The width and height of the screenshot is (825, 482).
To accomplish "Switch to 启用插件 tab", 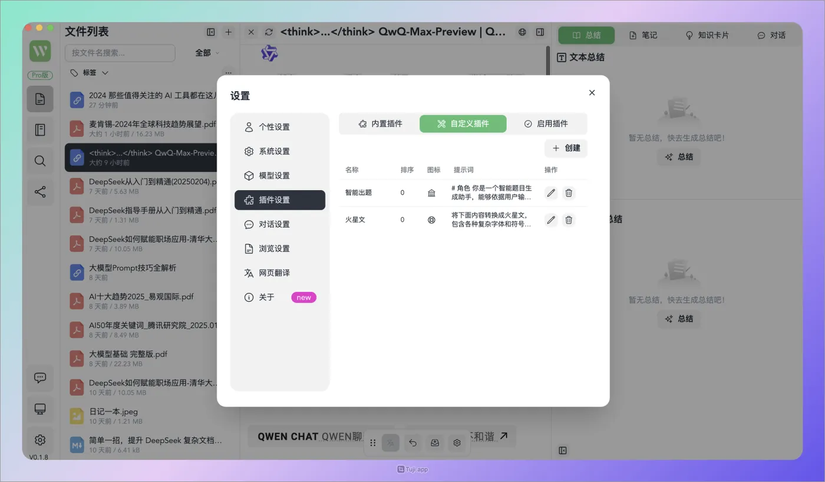I will click(x=546, y=124).
